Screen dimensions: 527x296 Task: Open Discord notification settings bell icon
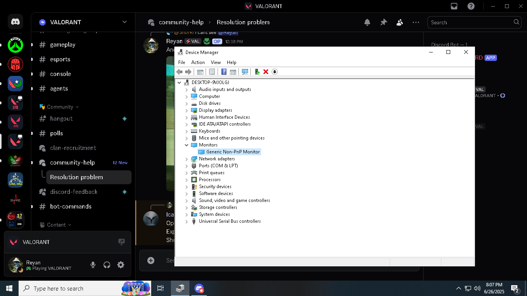[x=367, y=22]
